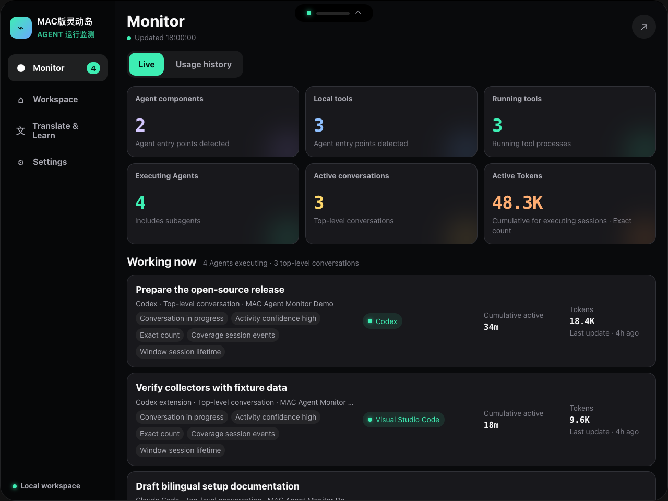Click 'Updated 18:00:00' status text
The width and height of the screenshot is (668, 501).
click(x=165, y=38)
